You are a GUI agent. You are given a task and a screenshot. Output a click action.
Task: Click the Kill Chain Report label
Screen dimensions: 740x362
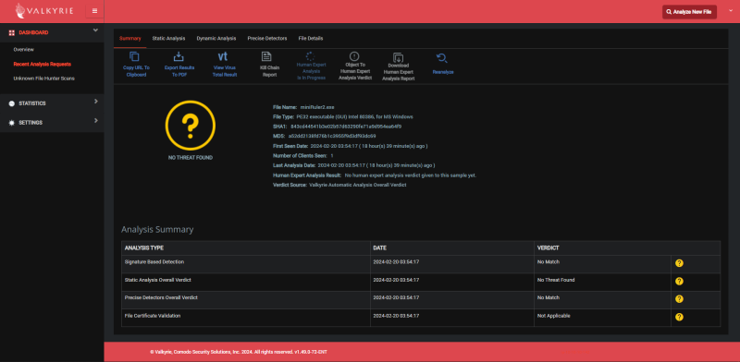270,71
